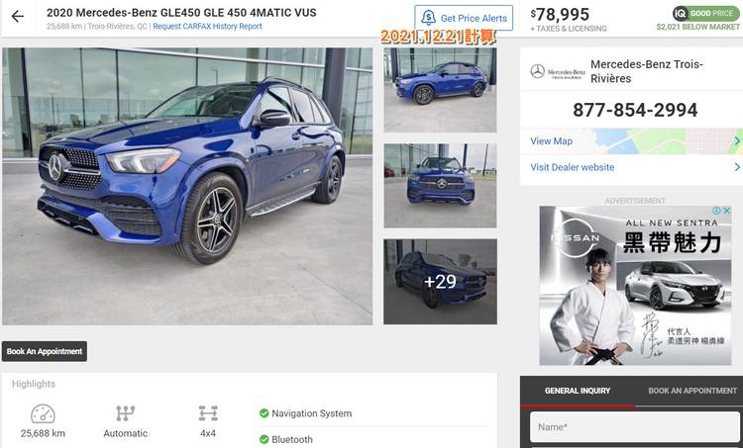
Task: Open the ad info icon on Nissan banner
Action: (717, 211)
